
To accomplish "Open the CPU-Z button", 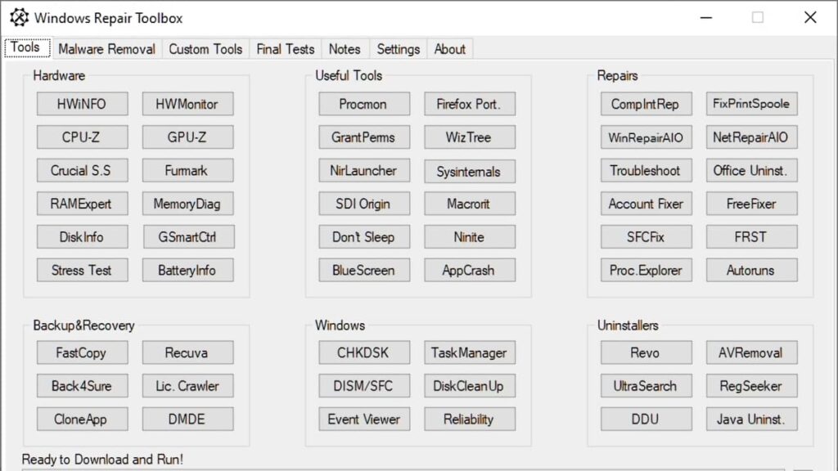I will 82,137.
